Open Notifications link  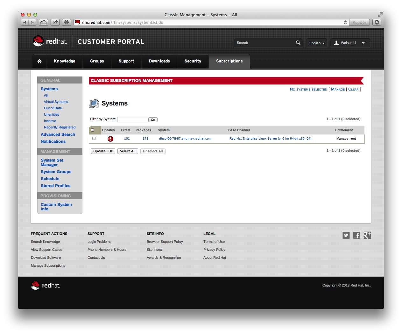click(53, 142)
